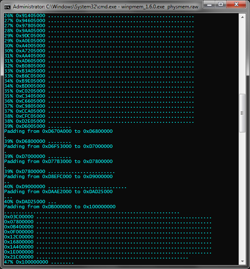Click the 40% 0xD9000000 progress line

(x=65, y=186)
